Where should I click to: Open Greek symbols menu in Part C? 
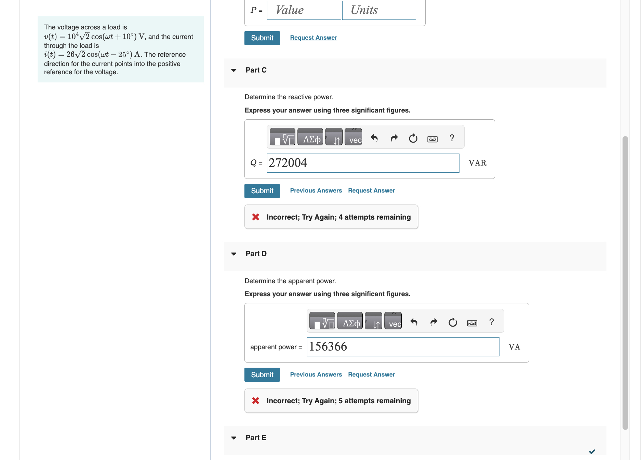(310, 137)
